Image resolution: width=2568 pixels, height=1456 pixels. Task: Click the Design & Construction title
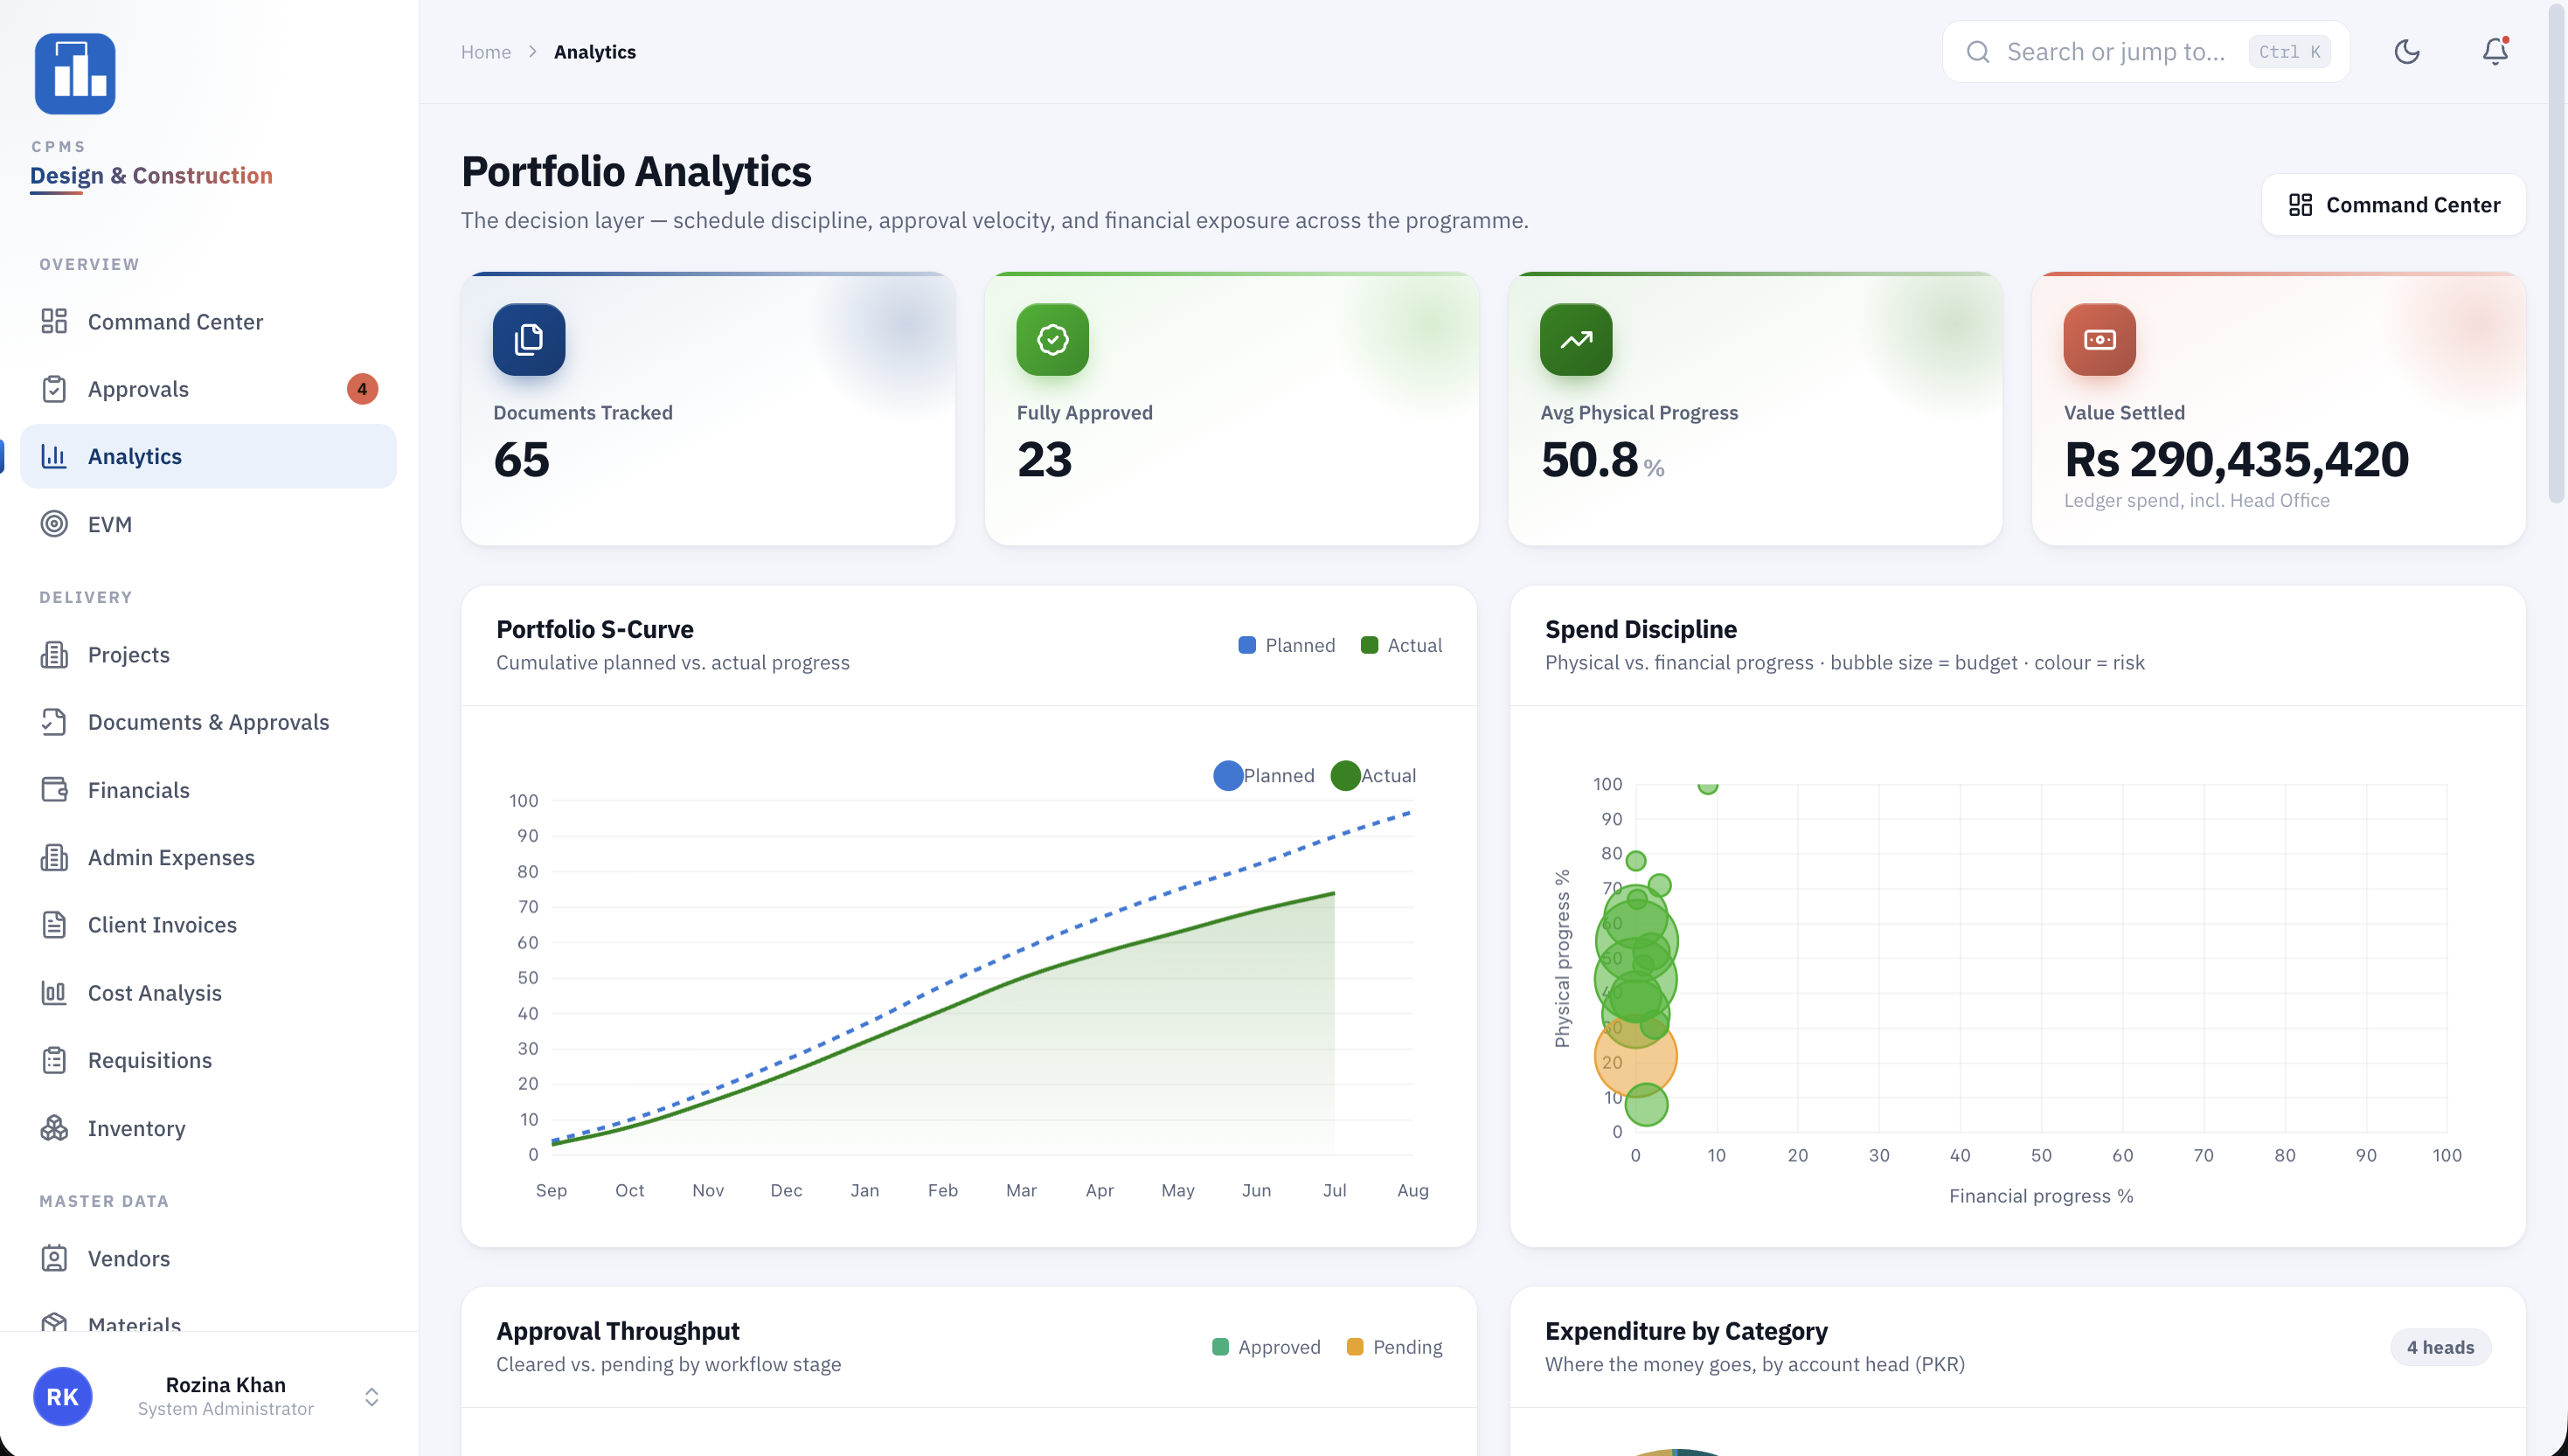point(151,175)
